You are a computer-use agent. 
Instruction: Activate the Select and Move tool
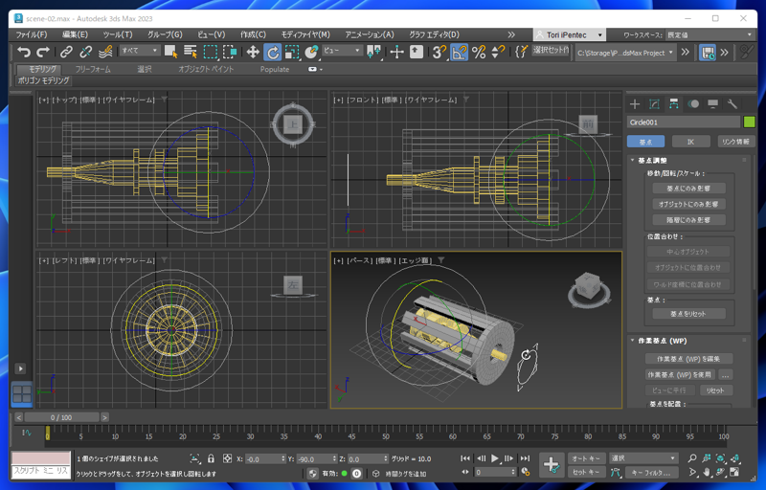(x=253, y=52)
